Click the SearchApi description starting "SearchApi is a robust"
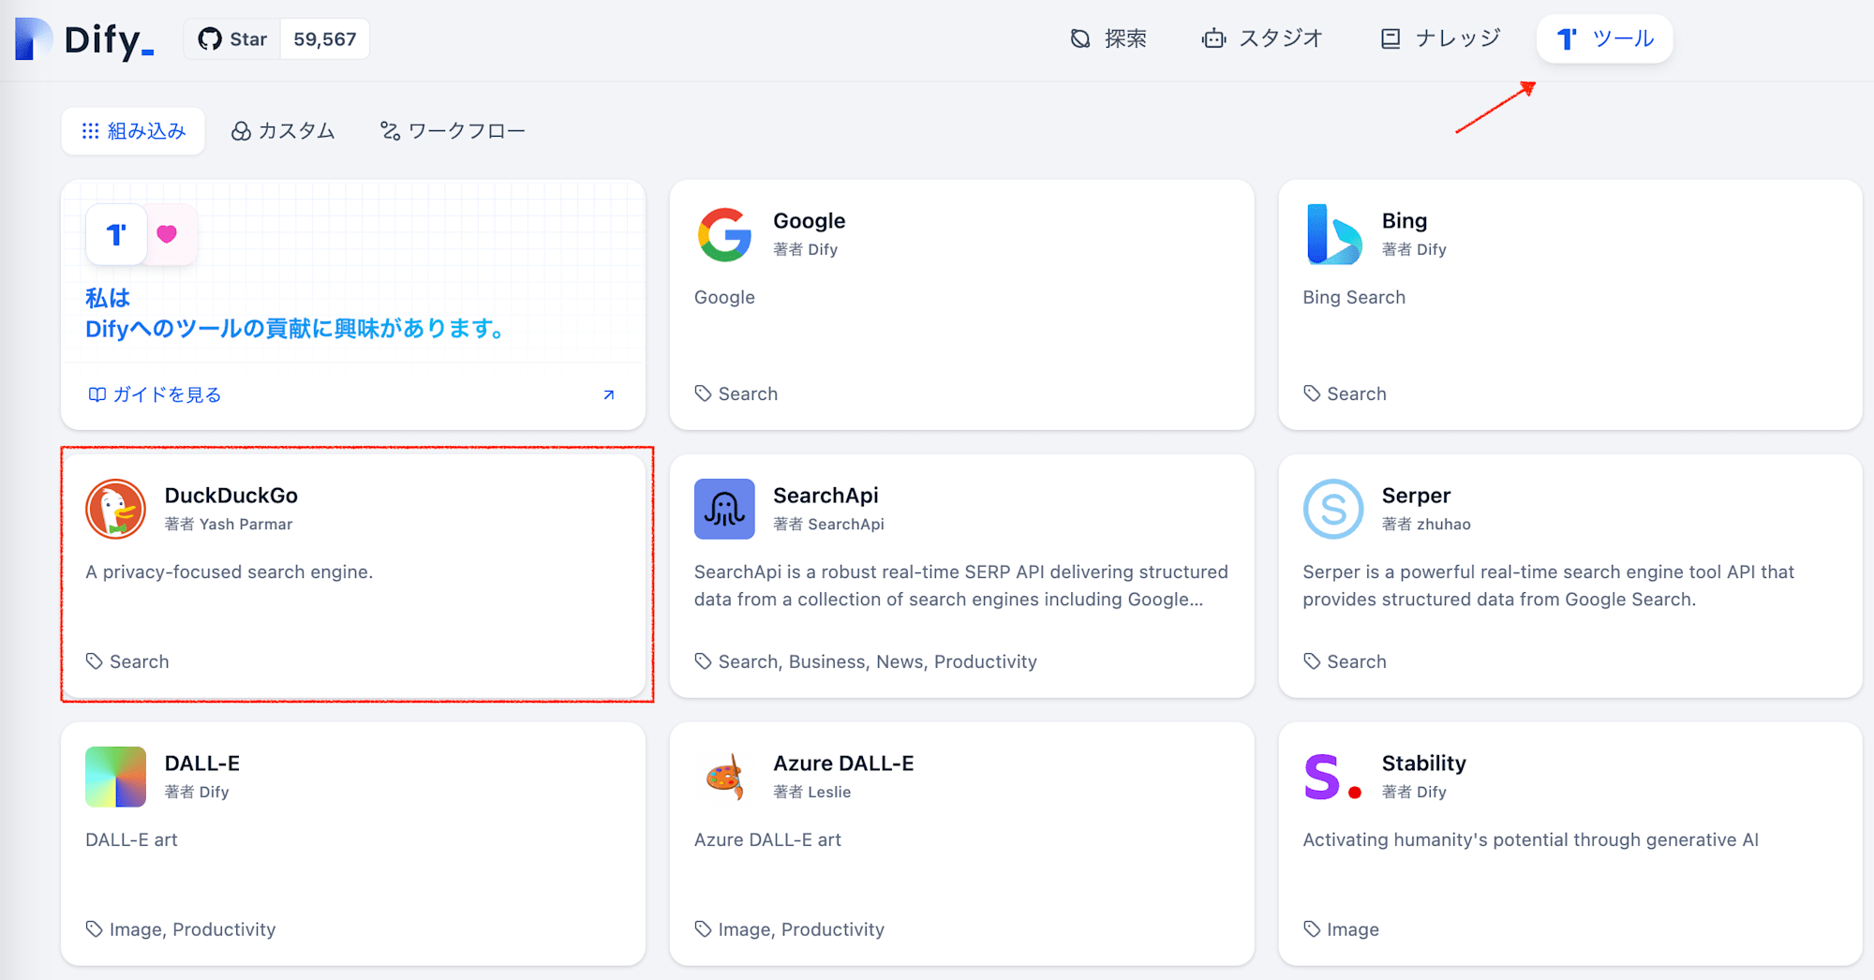The height and width of the screenshot is (980, 1874). point(961,586)
